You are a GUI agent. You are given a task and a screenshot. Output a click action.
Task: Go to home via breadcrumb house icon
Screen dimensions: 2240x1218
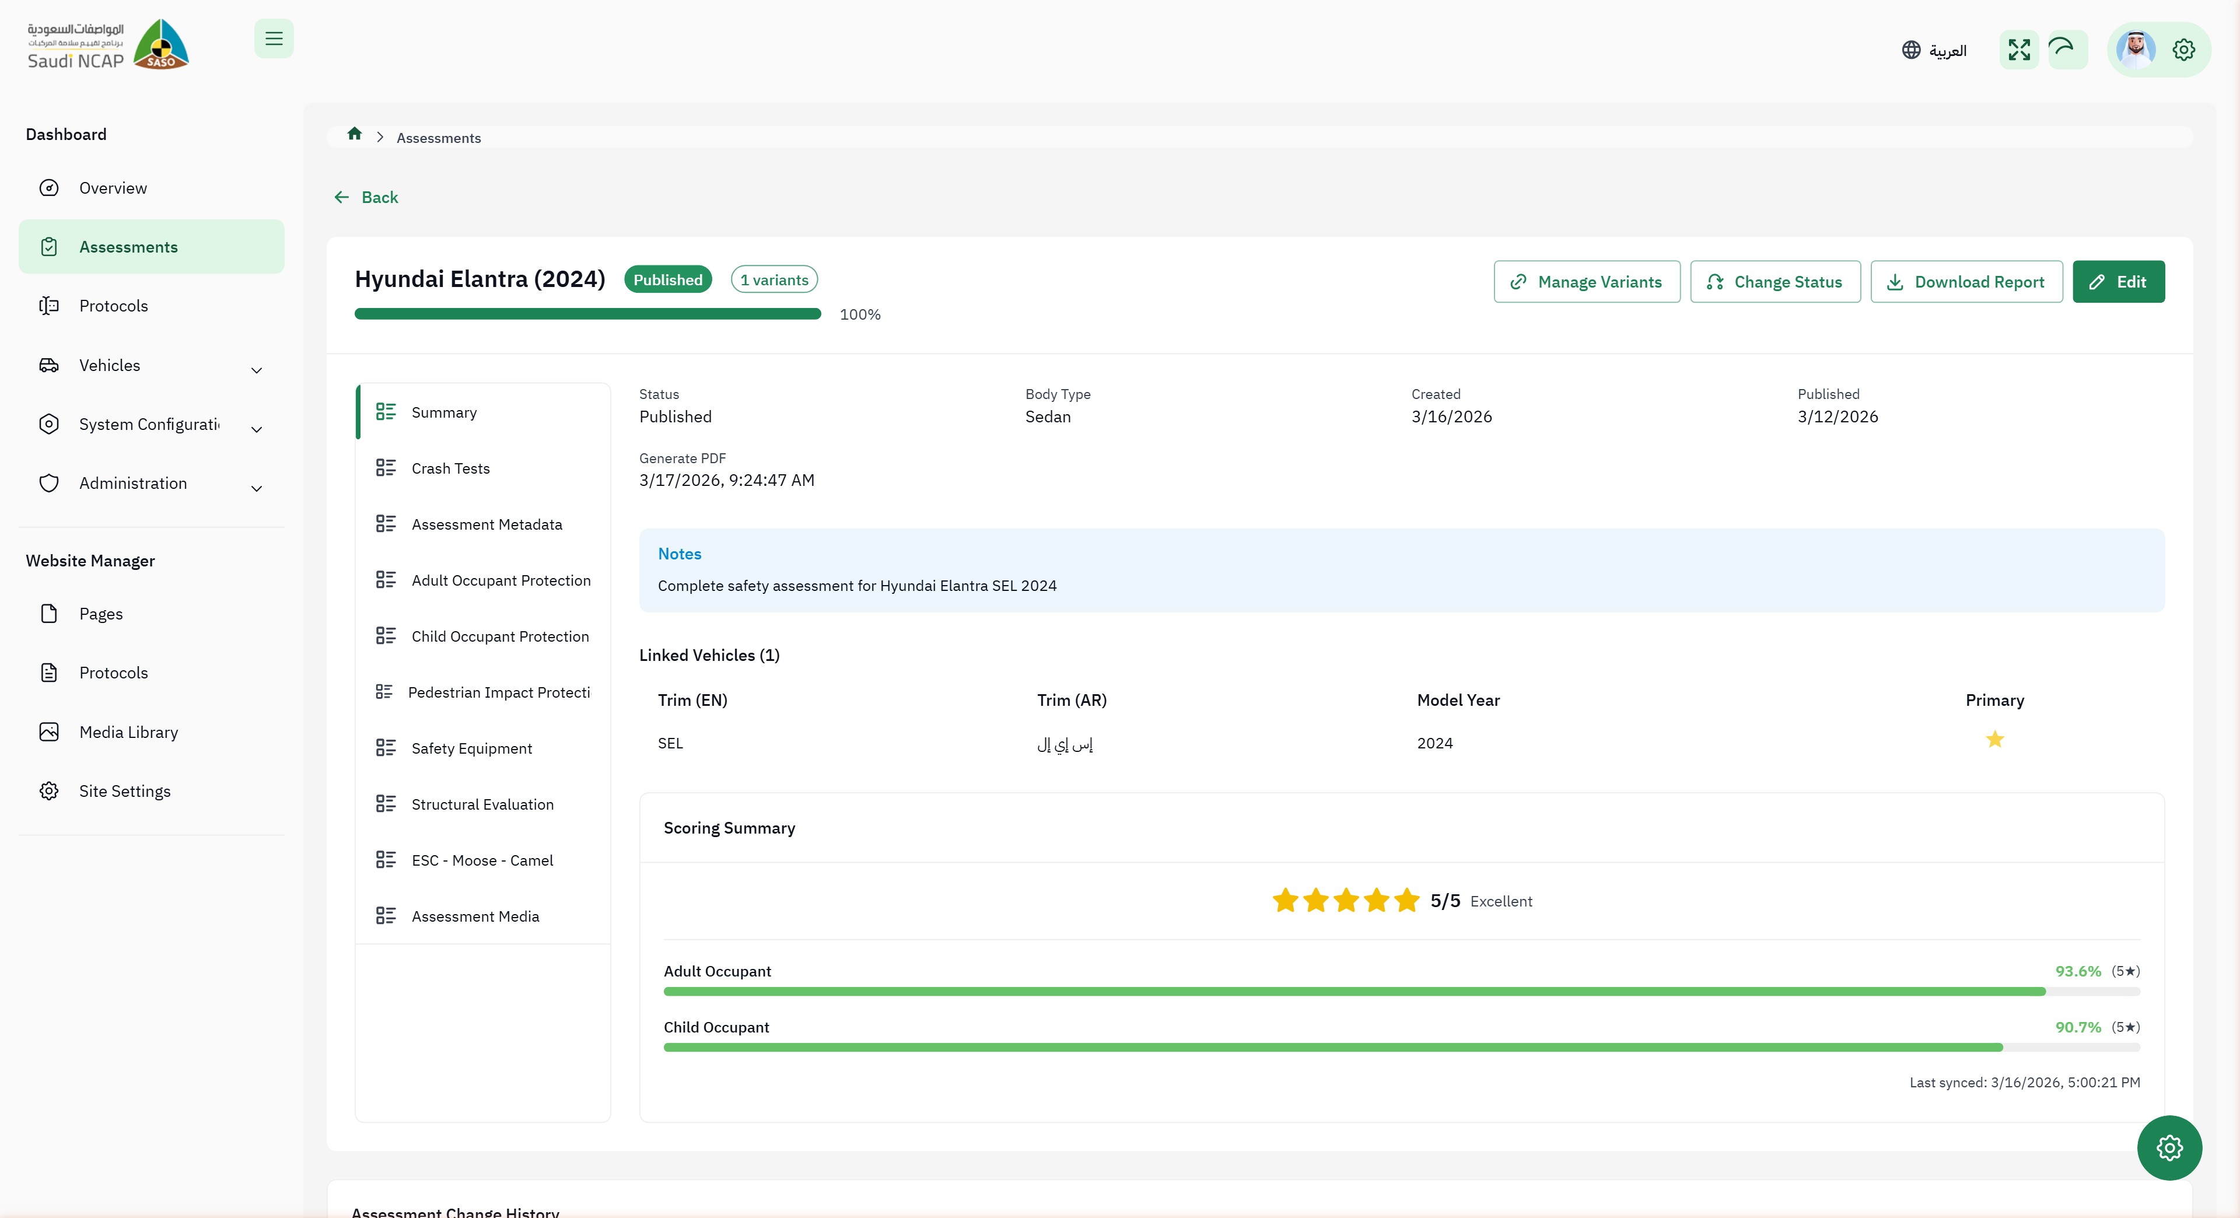point(354,134)
